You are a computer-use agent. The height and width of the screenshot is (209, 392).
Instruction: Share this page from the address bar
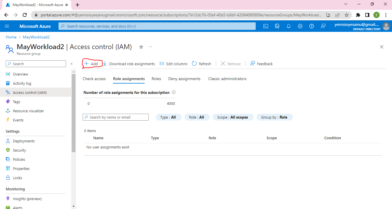(x=337, y=15)
